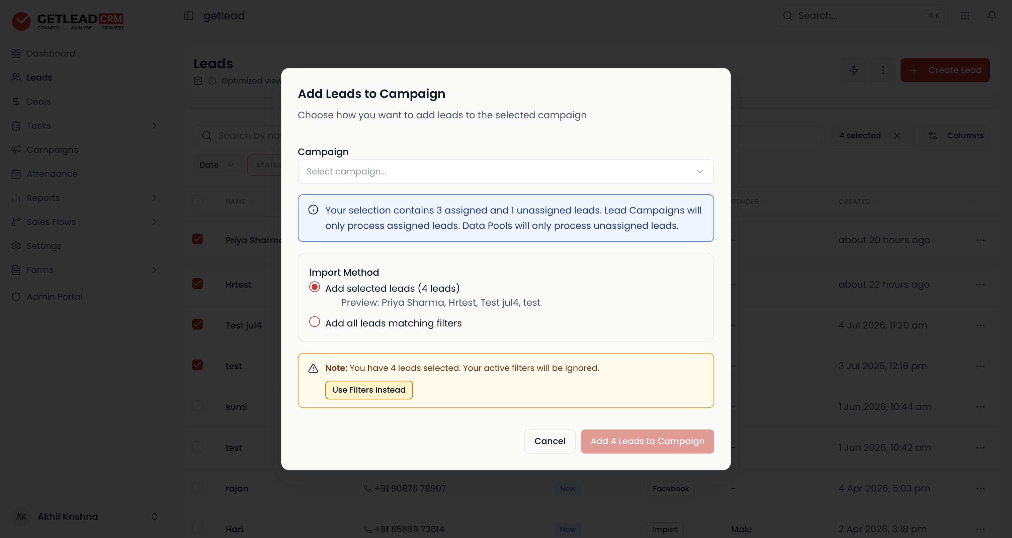Expand the Reports sidebar section
Image resolution: width=1012 pixels, height=538 pixels.
click(x=154, y=198)
